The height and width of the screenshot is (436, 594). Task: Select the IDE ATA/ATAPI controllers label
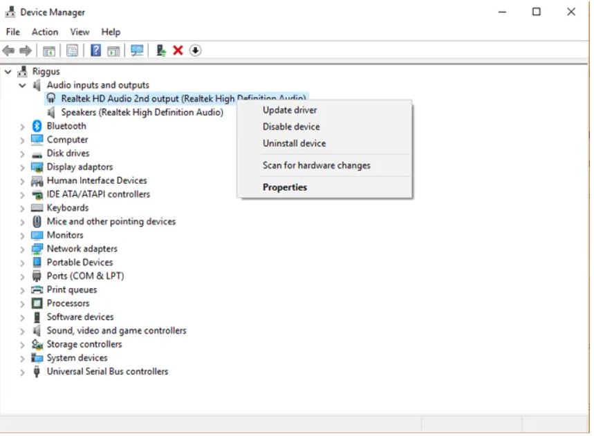98,194
